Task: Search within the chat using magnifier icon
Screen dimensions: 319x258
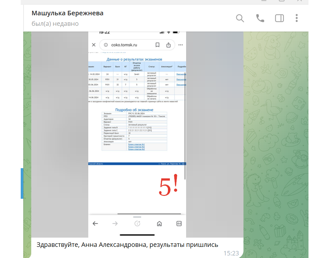Action: pos(240,18)
